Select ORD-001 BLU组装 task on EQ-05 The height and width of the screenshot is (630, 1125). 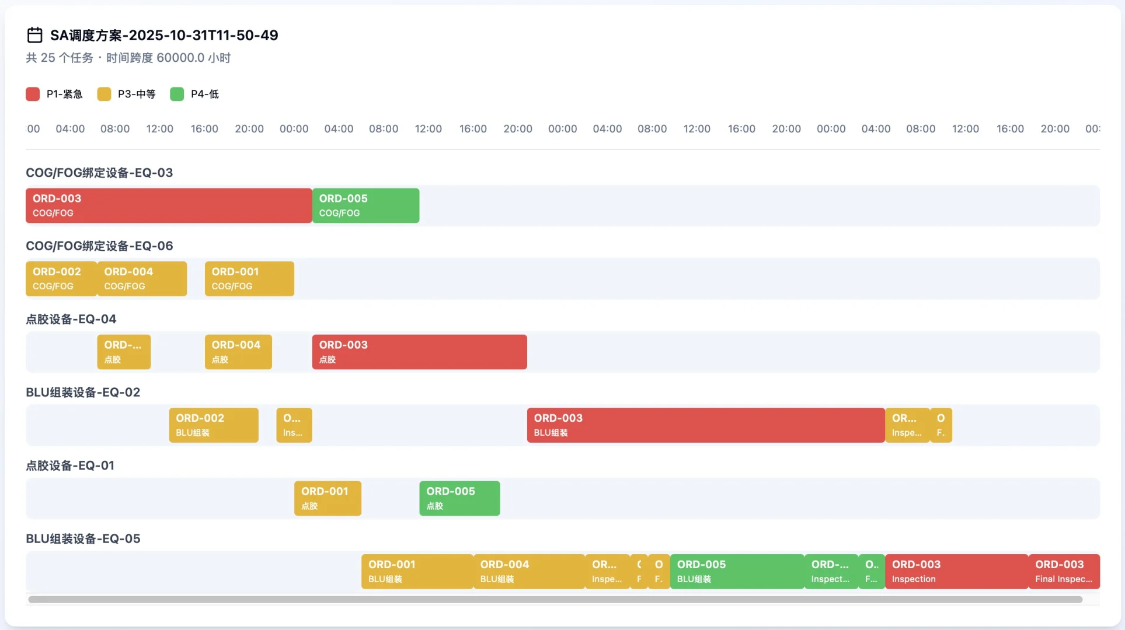pyautogui.click(x=417, y=572)
